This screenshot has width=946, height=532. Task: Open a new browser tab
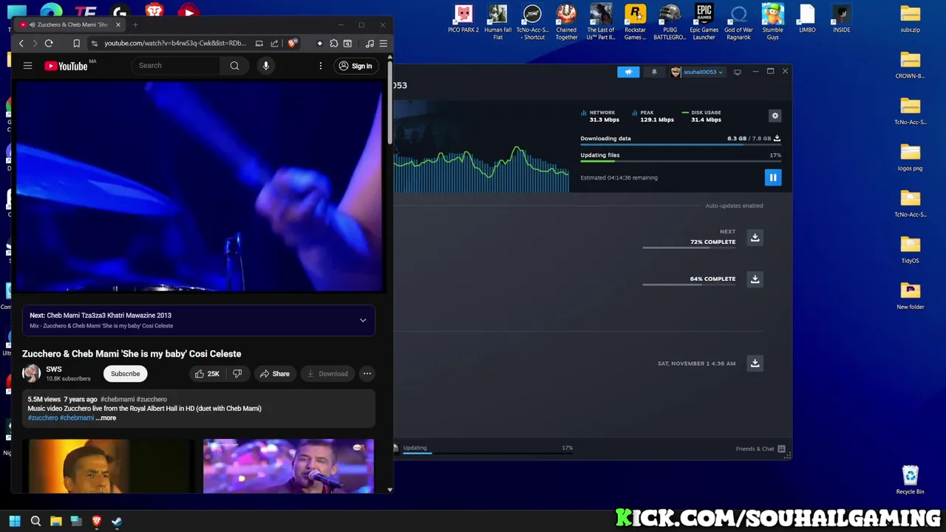(x=135, y=24)
